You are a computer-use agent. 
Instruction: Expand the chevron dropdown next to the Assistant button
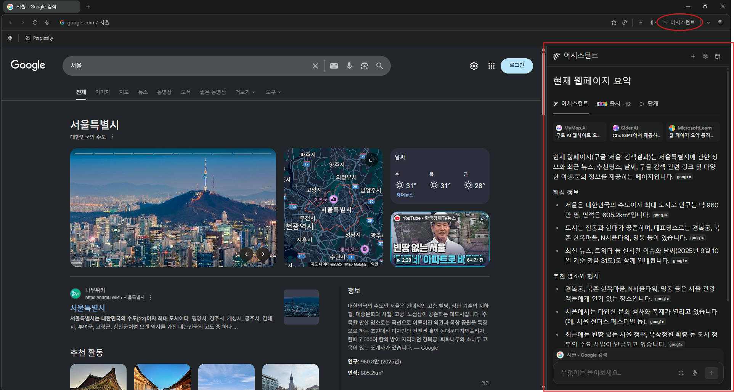coord(708,22)
